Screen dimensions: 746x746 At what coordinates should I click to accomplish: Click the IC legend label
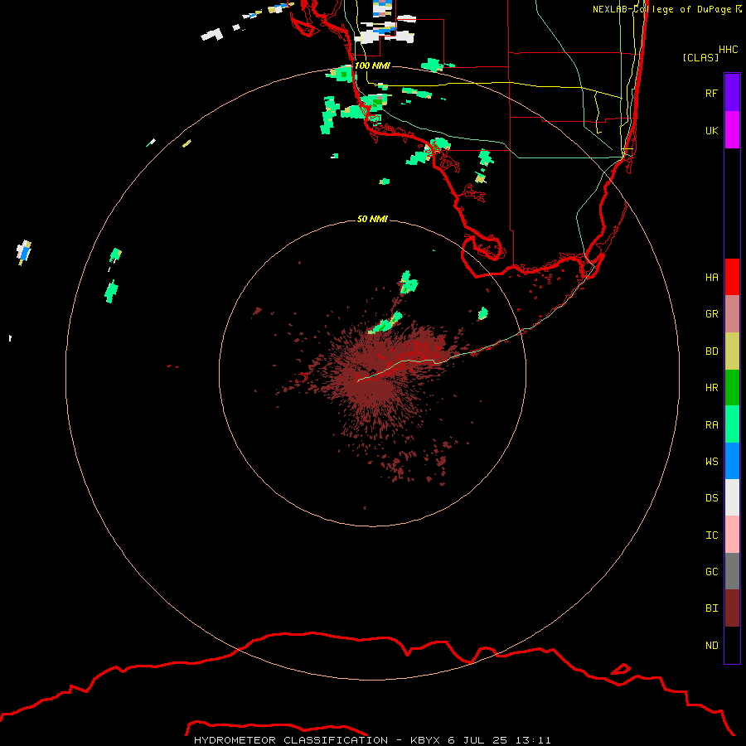coord(711,535)
